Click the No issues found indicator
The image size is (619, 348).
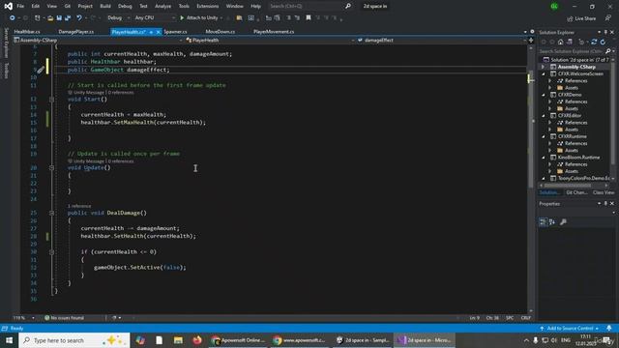(64, 318)
